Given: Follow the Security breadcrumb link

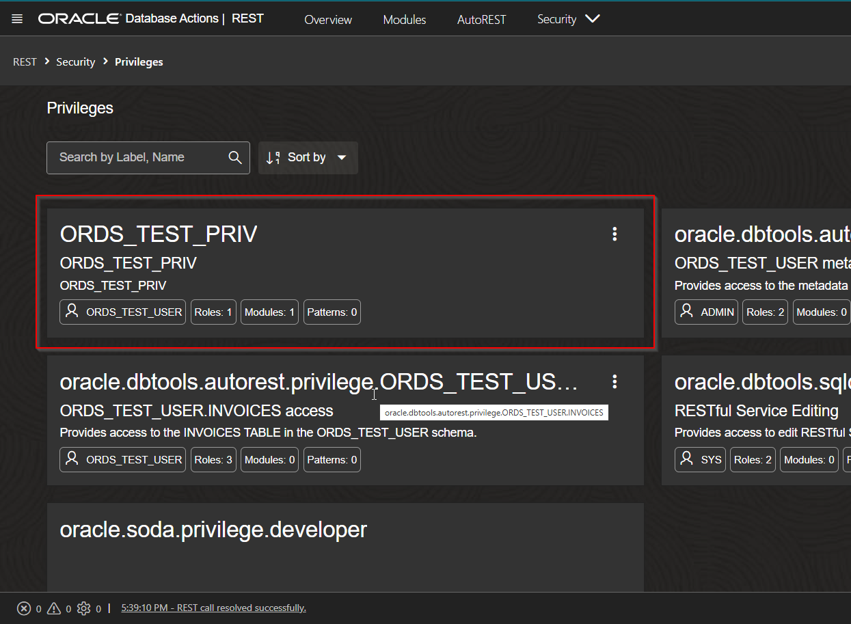Looking at the screenshot, I should click(x=75, y=62).
